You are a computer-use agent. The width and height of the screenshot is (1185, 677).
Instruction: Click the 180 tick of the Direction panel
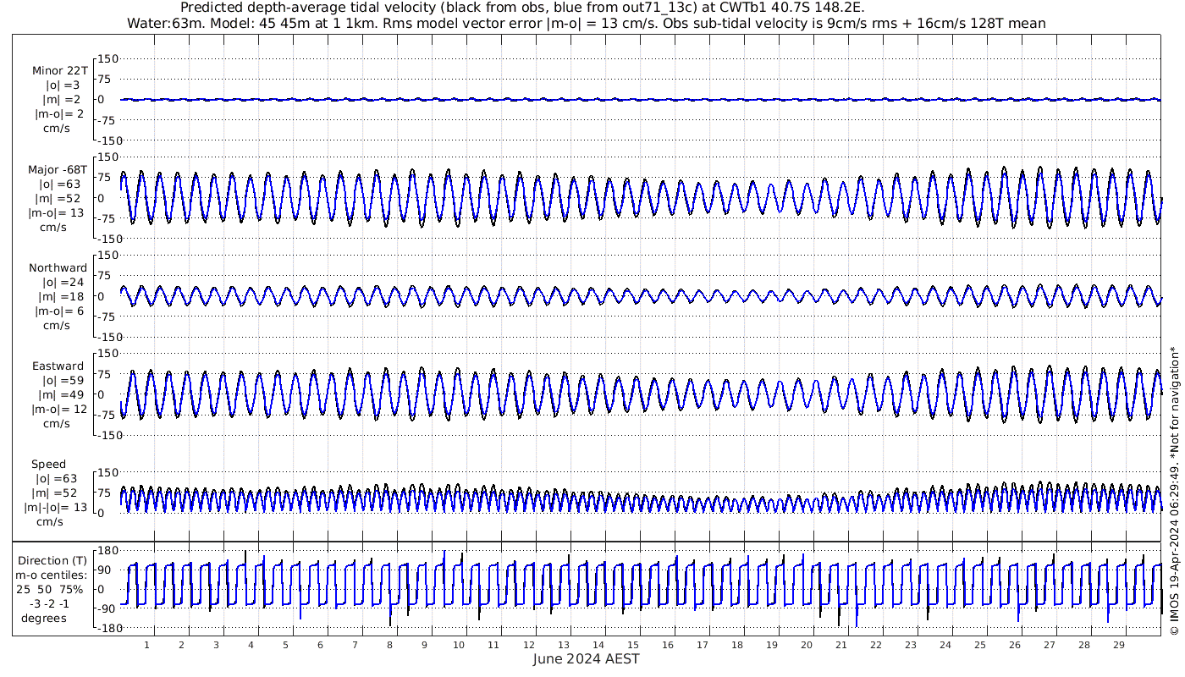pyautogui.click(x=107, y=551)
